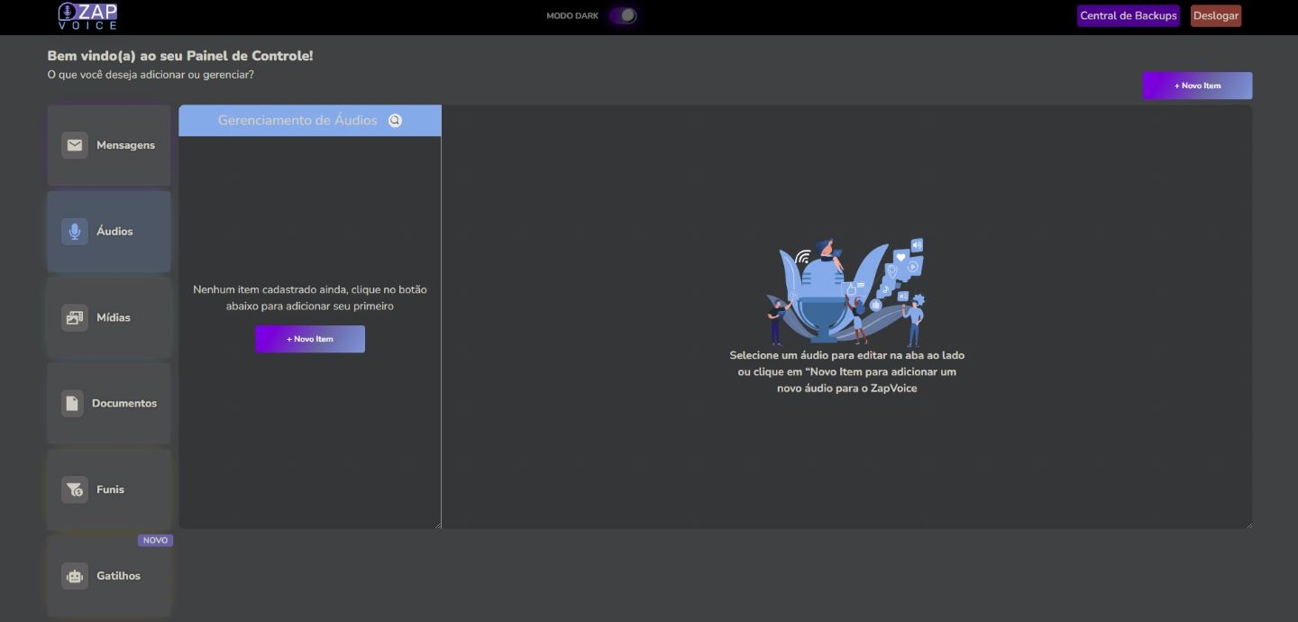This screenshot has width=1298, height=622.
Task: Click + Novo Item in the audio list panel
Action: coord(310,339)
